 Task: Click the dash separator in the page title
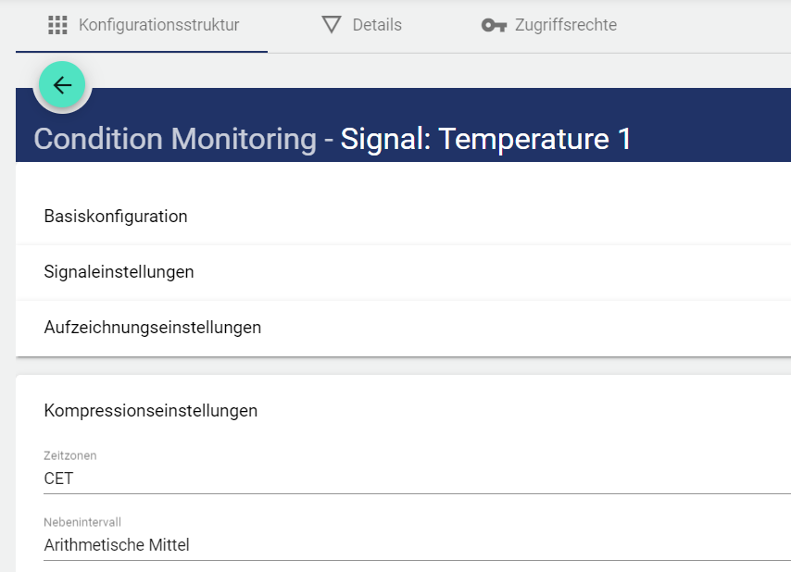click(328, 140)
